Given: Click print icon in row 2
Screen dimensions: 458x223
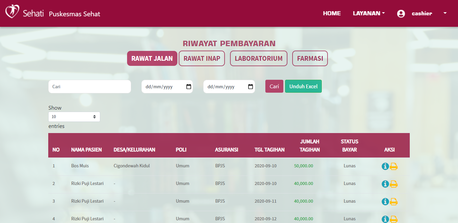Looking at the screenshot, I should click(394, 184).
